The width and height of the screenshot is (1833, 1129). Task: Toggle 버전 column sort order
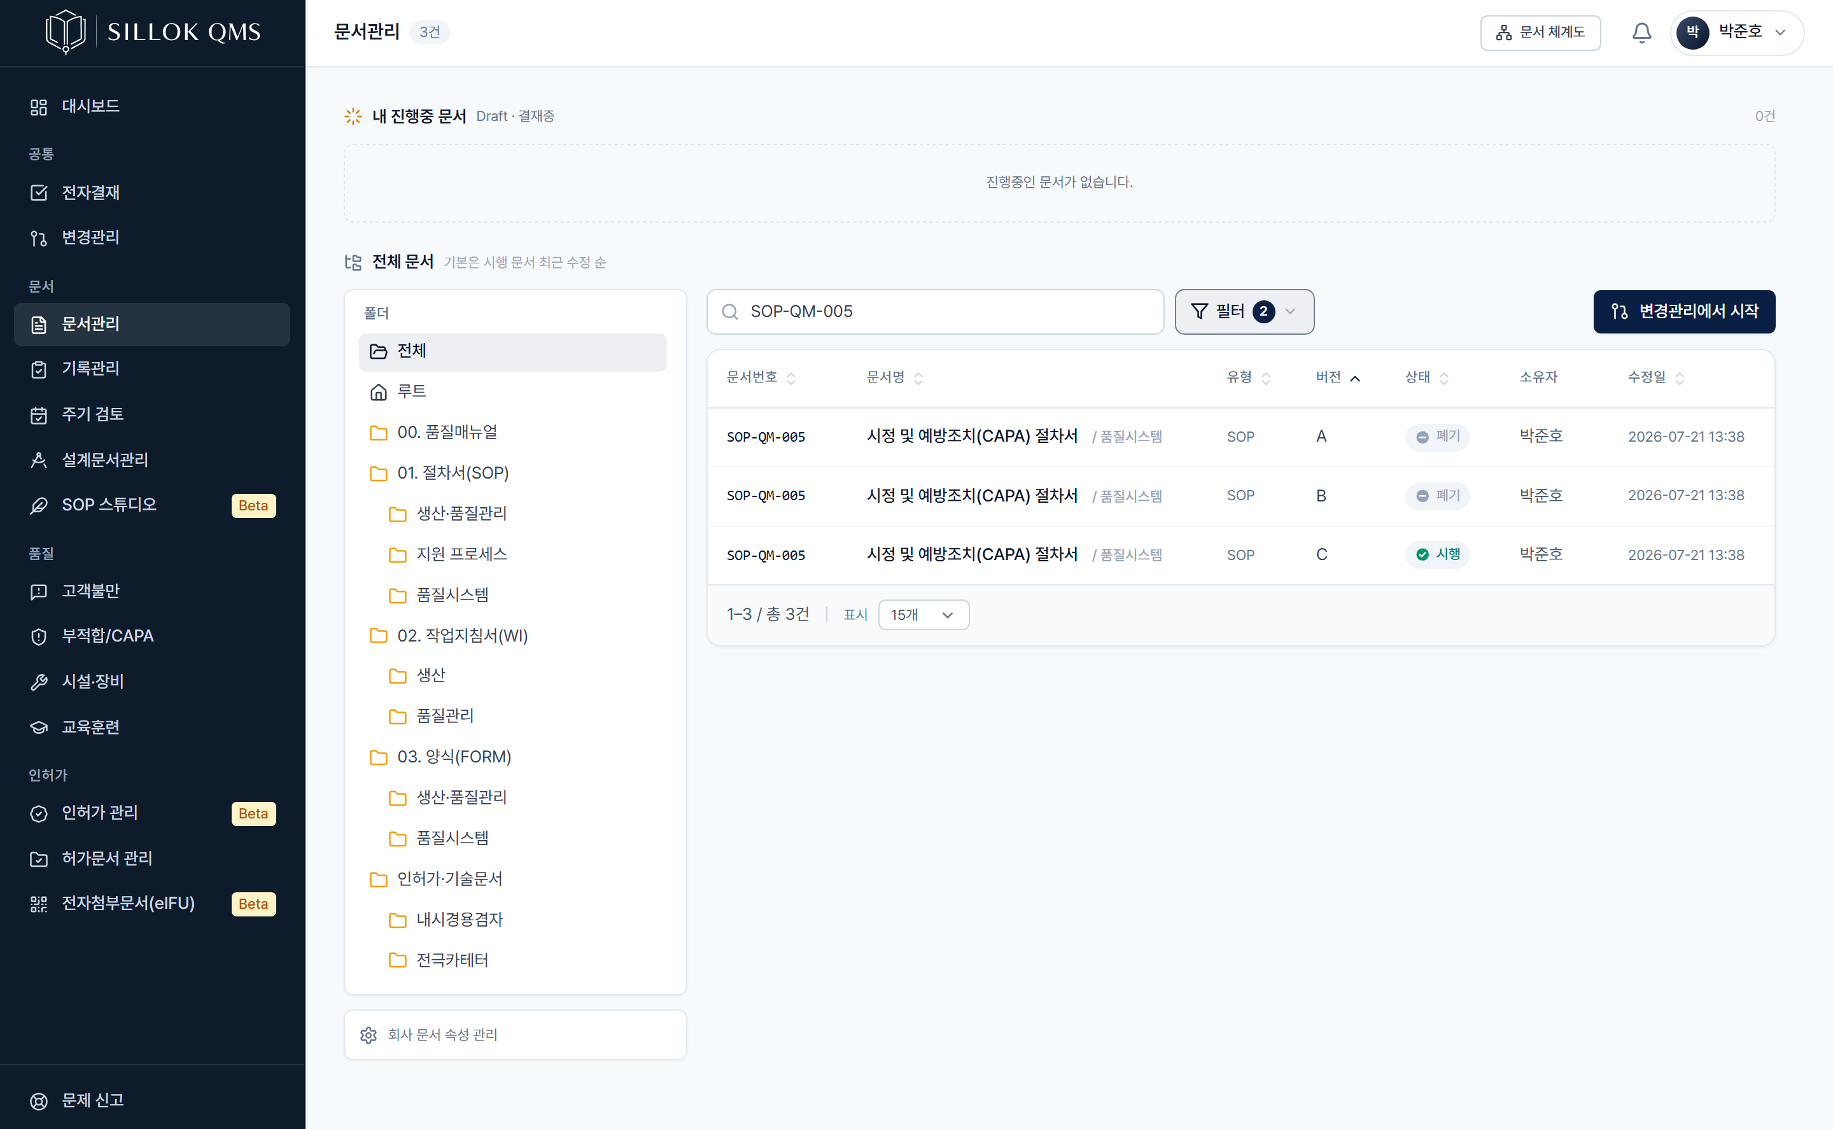(1338, 378)
